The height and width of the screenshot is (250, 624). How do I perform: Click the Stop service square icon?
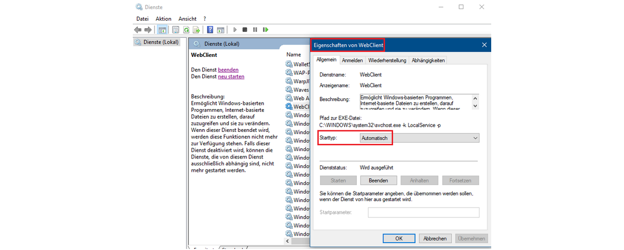tap(245, 30)
